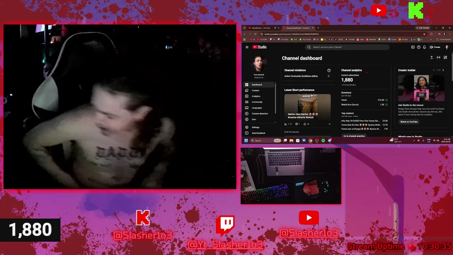Image resolution: width=453 pixels, height=255 pixels.
Task: Open a new Chrome tab
Action: [318, 28]
